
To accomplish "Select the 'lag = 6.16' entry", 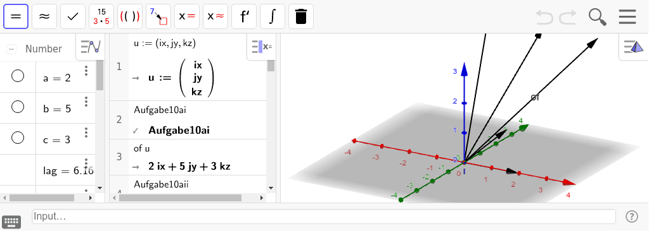I will pos(68,170).
